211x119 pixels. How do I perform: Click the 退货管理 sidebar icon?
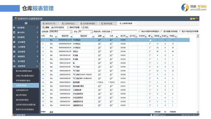click(x=14, y=52)
